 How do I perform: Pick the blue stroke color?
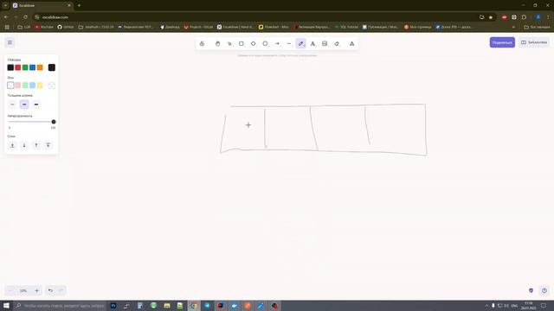[33, 67]
